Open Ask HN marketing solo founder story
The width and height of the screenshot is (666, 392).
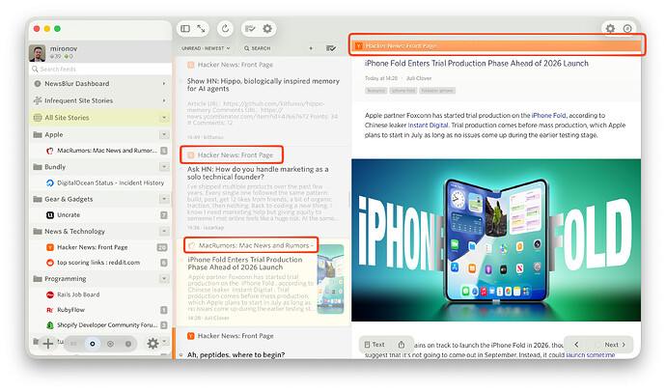[x=258, y=173]
